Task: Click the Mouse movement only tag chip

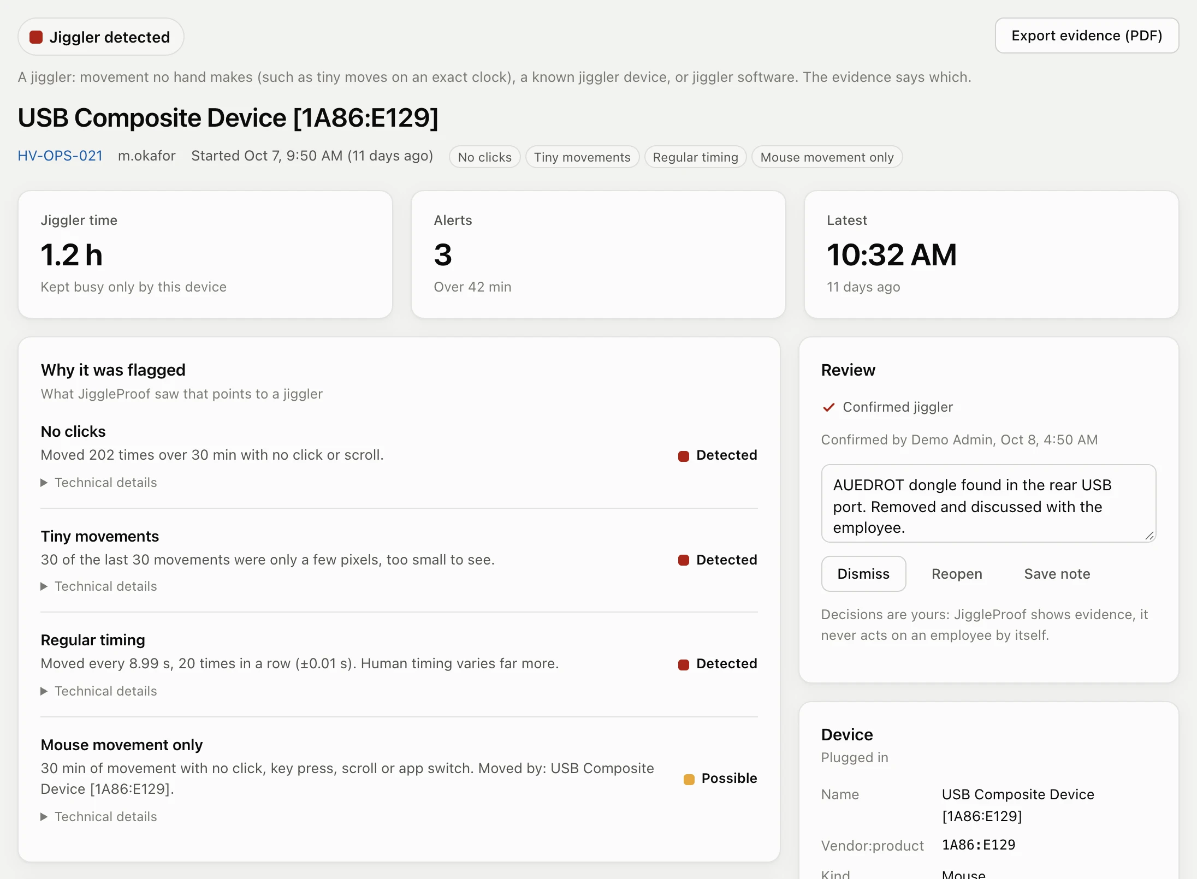Action: pos(827,157)
